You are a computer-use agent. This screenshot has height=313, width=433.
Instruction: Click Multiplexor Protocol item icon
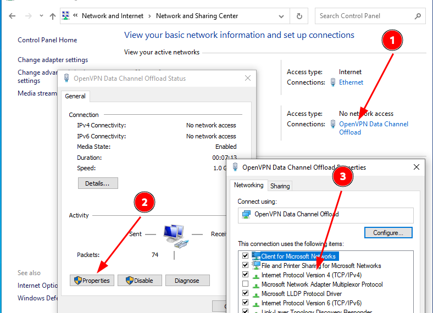coord(256,286)
